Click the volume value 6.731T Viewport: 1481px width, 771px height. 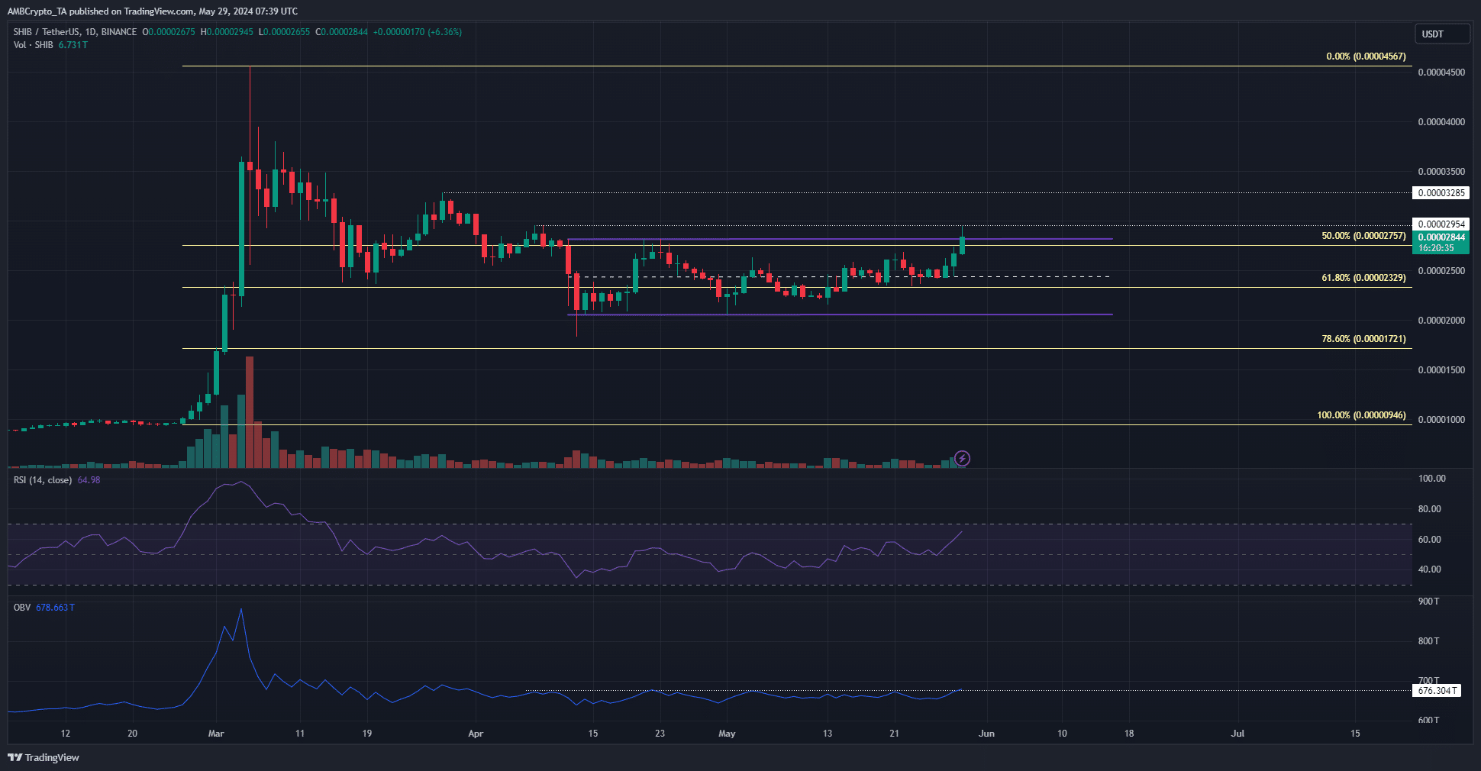pos(73,45)
